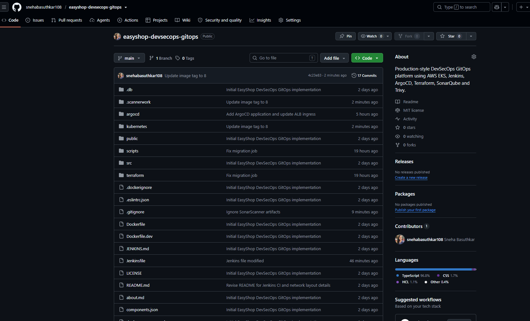Click the languages breakdown bar
The image size is (530, 321).
tap(436, 269)
